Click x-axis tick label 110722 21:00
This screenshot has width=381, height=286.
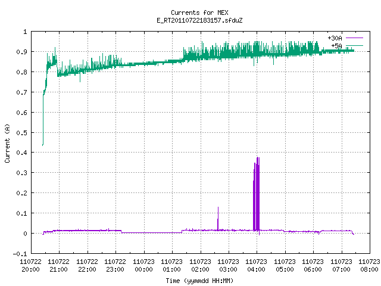(59, 266)
